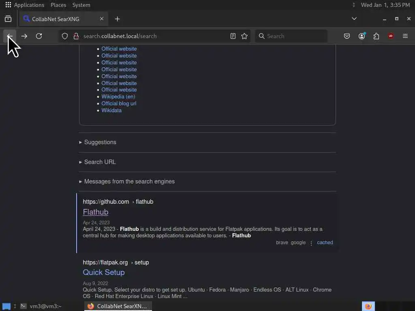Select CollabNet SearXNG taskbar window button
Image resolution: width=415 pixels, height=311 pixels.
(118, 306)
